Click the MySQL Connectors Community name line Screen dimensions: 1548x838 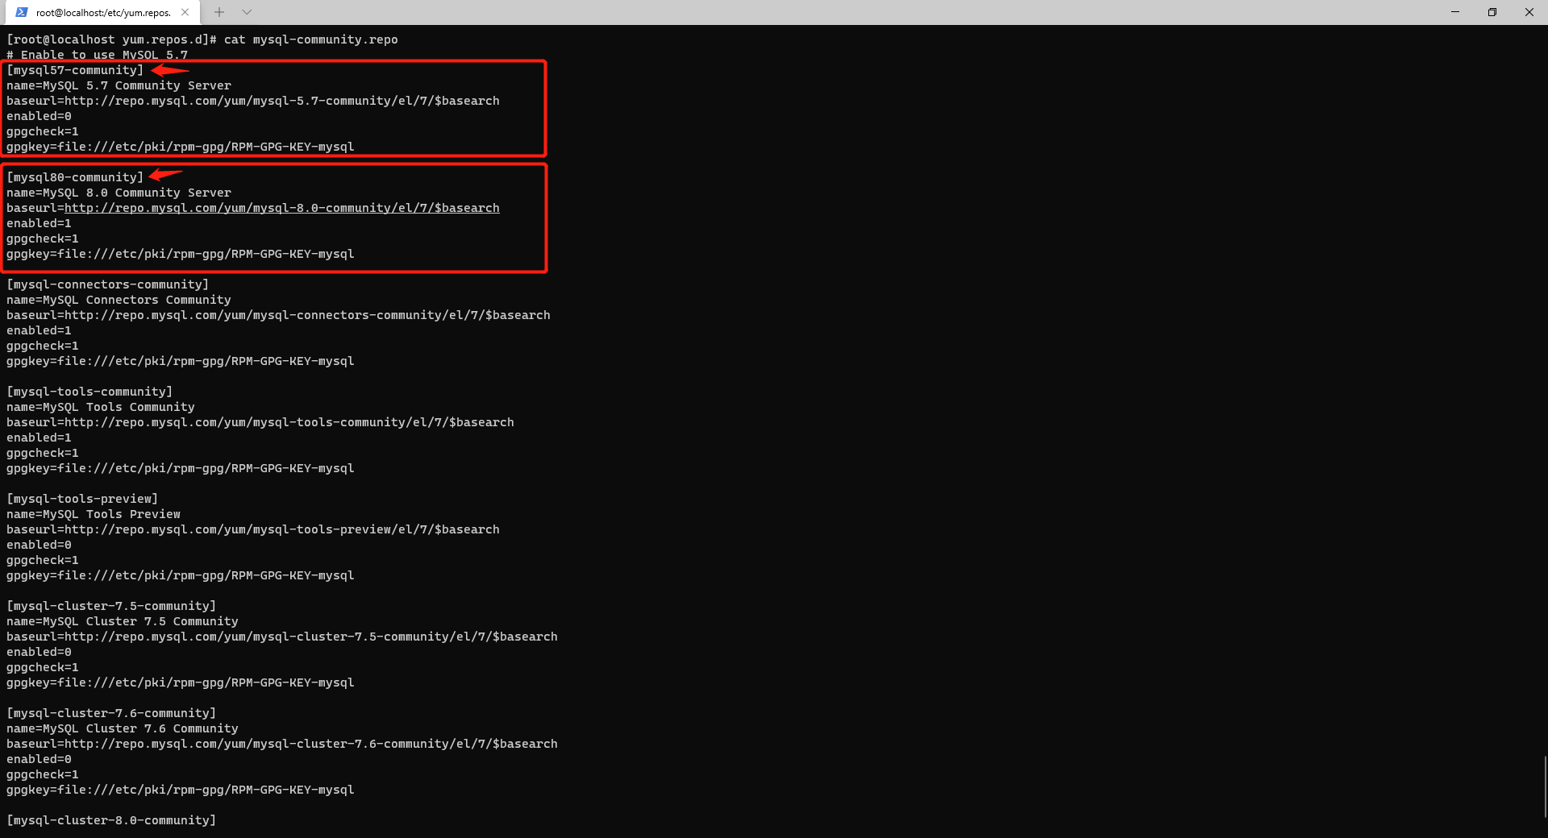[x=118, y=300]
